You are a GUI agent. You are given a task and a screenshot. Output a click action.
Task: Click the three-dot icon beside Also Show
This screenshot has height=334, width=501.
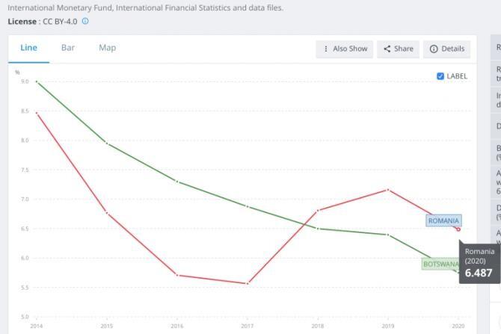pyautogui.click(x=325, y=49)
